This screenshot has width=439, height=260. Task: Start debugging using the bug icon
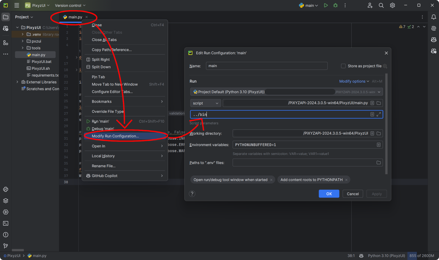[335, 5]
